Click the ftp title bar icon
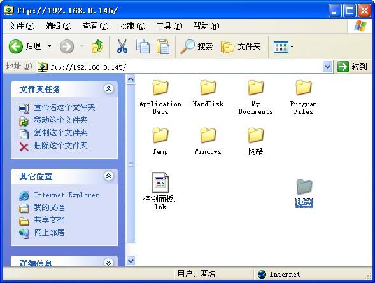Viewport: 375px width, 283px height. 9,10
